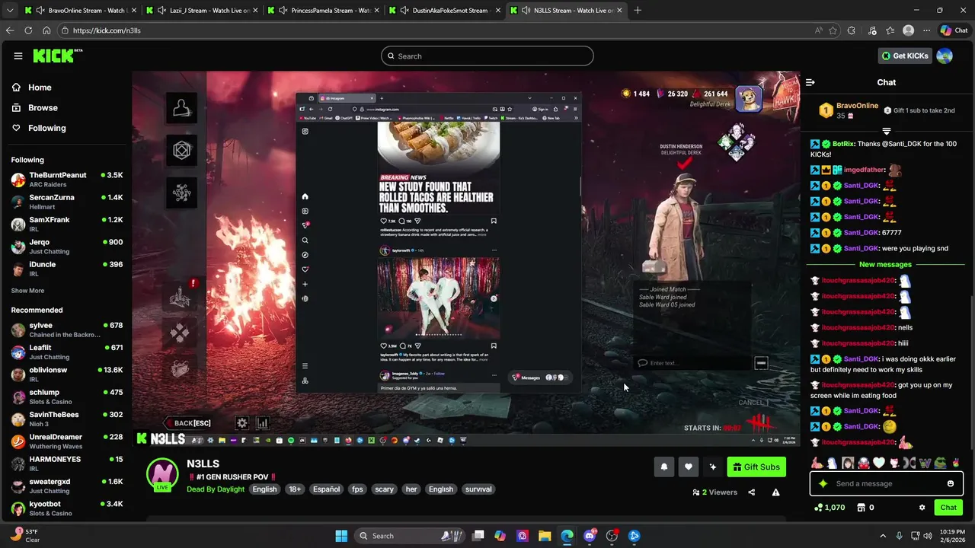The image size is (975, 548).
Task: Open a new browser tab
Action: [x=638, y=11]
